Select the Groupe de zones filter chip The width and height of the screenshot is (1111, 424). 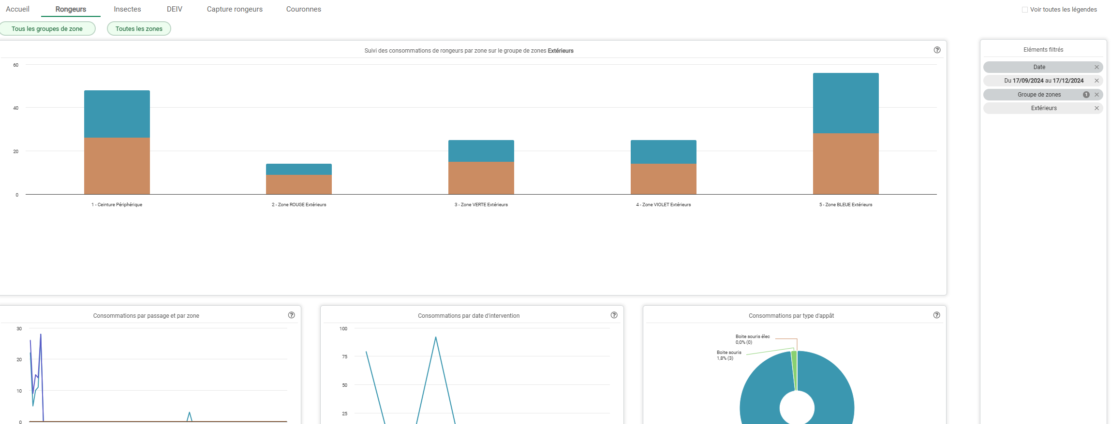point(1043,95)
